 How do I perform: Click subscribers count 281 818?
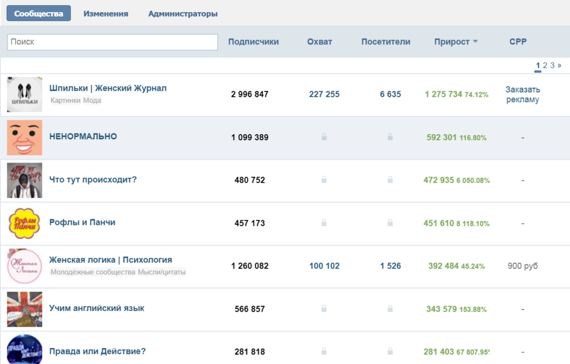pyautogui.click(x=250, y=352)
